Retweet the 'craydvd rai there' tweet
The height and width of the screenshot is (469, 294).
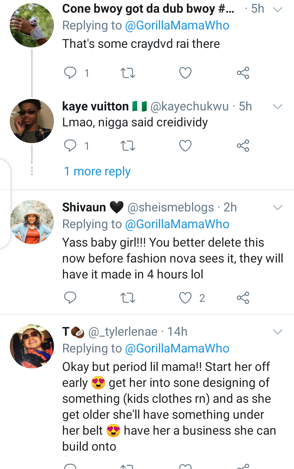pyautogui.click(x=128, y=73)
